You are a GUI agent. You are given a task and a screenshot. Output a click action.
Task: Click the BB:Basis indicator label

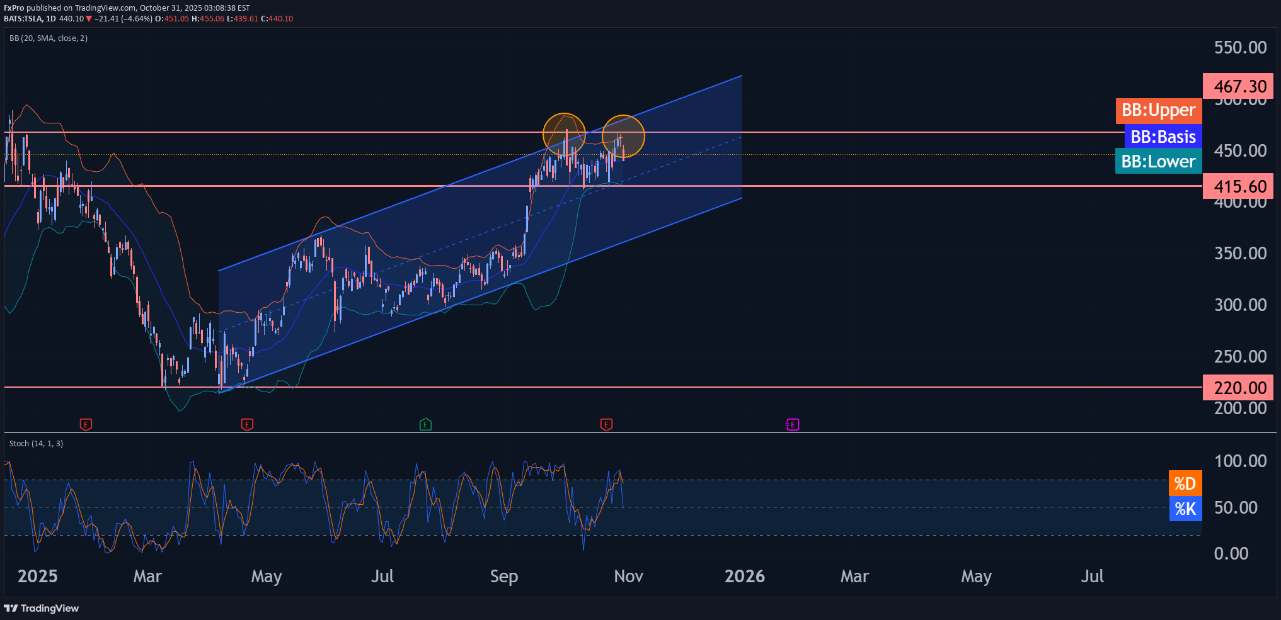pyautogui.click(x=1163, y=137)
